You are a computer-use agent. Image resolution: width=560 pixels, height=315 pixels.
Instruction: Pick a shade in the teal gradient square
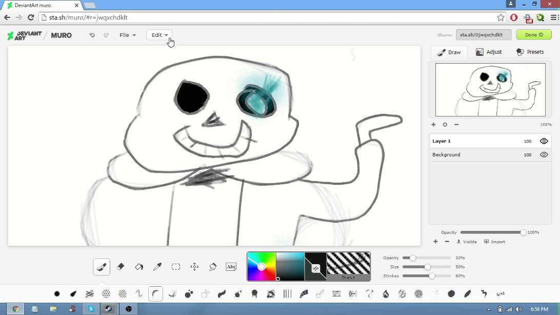(x=290, y=266)
